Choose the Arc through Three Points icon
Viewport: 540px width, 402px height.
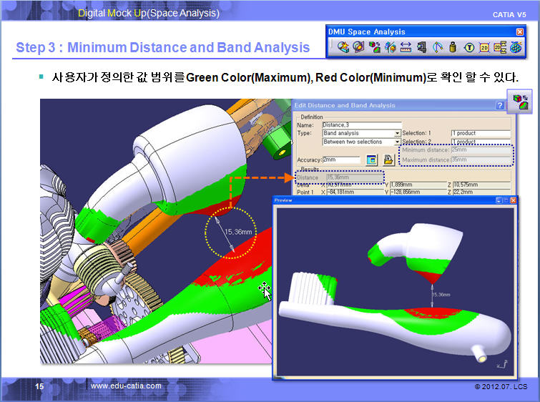437,47
